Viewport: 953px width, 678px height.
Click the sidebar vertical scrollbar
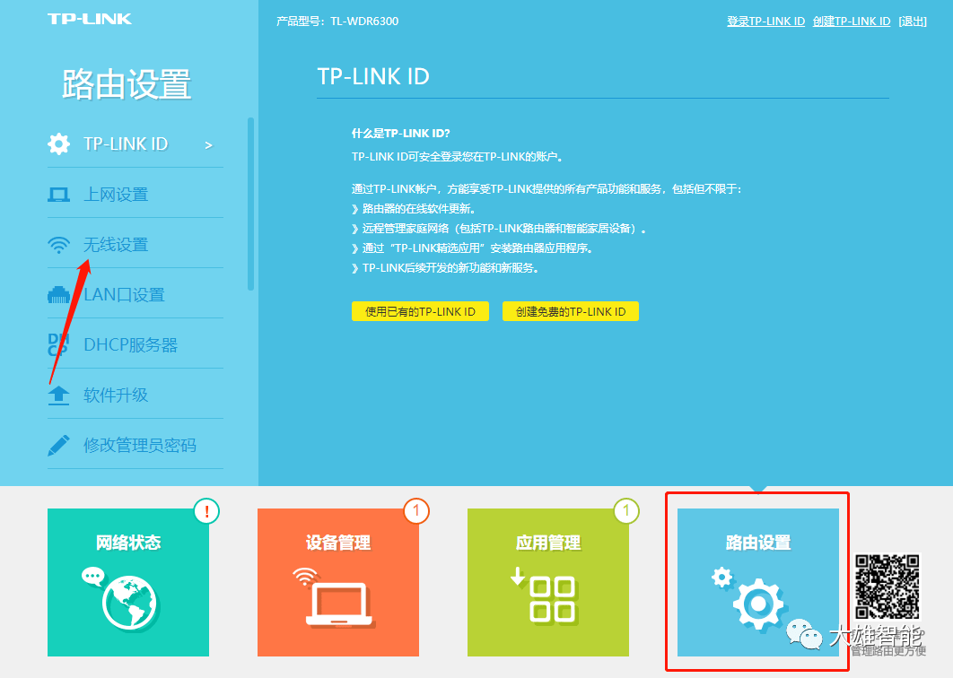[250, 204]
